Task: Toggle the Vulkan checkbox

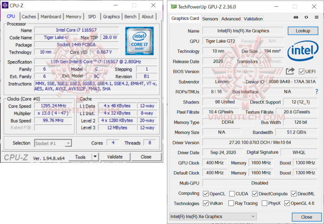Action: pyautogui.click(x=206, y=203)
